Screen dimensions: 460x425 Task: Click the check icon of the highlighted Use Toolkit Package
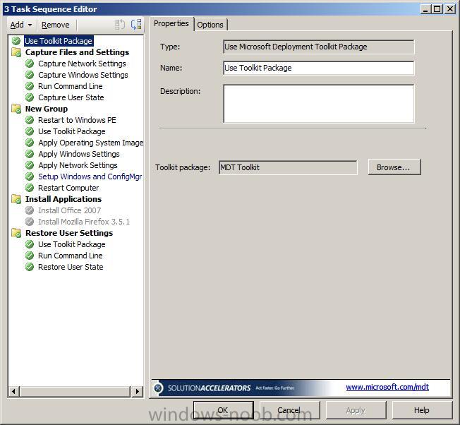pyautogui.click(x=16, y=41)
